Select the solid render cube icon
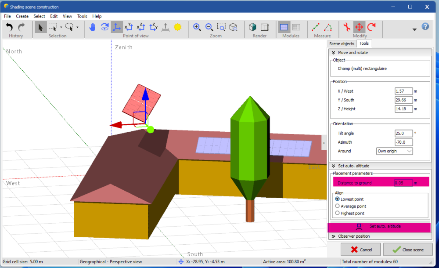Screen dimensions: 439x268 (252, 27)
